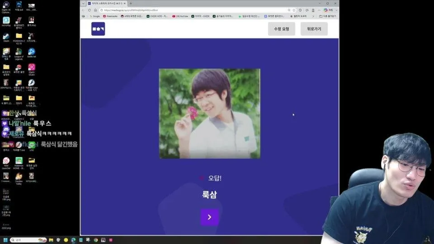Open the YouTube bookmark

(180, 16)
